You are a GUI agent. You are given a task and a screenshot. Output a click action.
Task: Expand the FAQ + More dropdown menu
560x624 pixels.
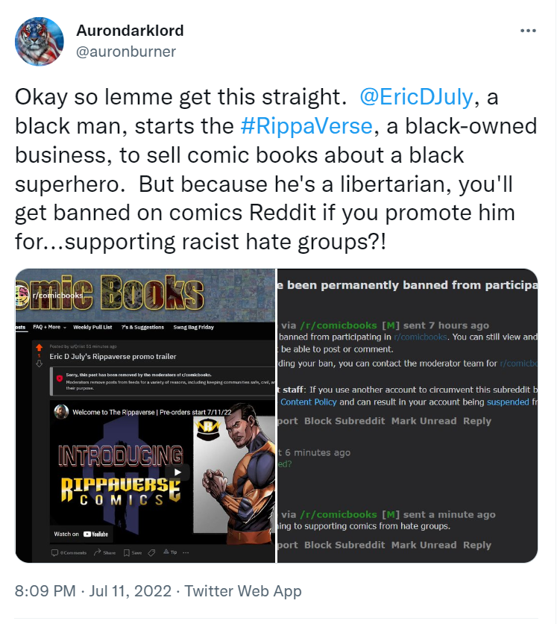coord(50,327)
